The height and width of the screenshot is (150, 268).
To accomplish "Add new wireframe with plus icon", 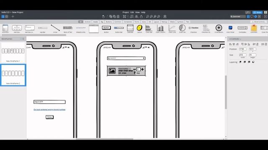I will tap(13, 17).
